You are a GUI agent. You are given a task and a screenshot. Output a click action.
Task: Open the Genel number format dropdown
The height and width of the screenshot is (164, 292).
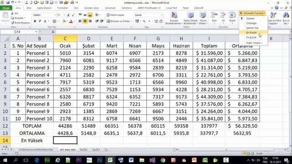(161, 15)
